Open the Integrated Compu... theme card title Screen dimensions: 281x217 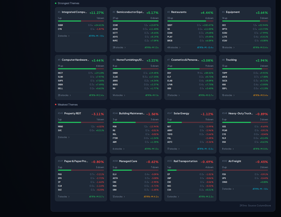click(74, 12)
